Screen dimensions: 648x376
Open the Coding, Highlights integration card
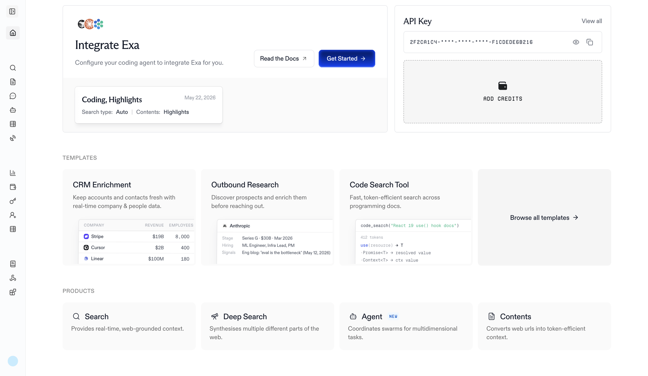pos(149,105)
